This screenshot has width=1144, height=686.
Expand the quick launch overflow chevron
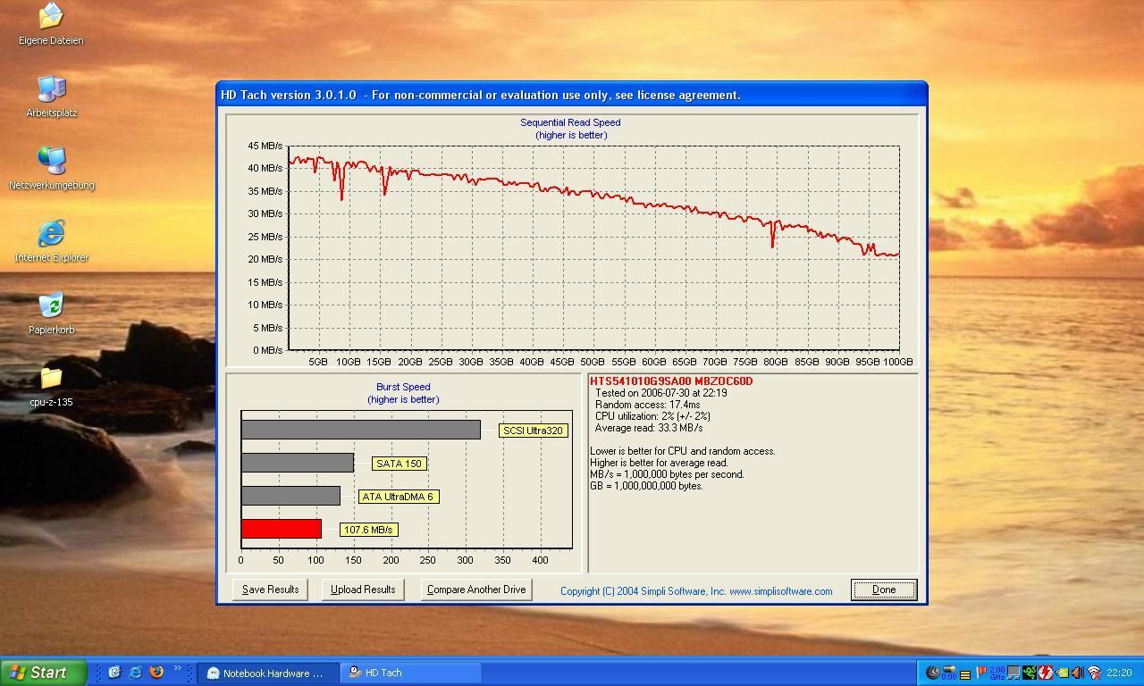[x=178, y=669]
